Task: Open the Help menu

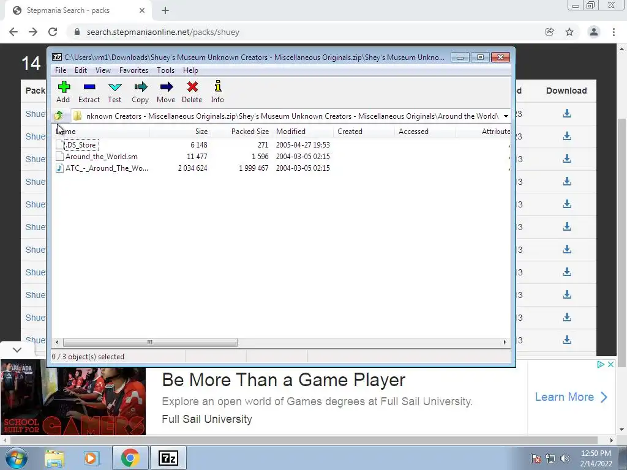Action: coord(190,70)
